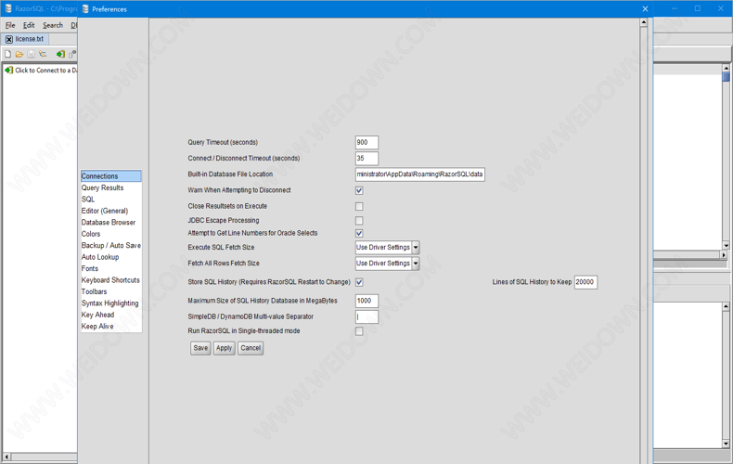Click upper right panel horizontal scroll right arrow
This screenshot has height=464, width=733.
(x=724, y=255)
